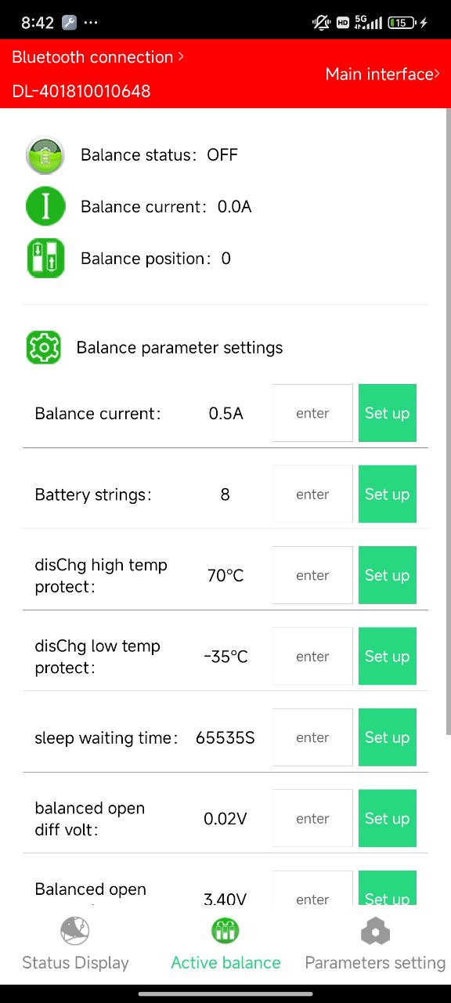Open the Parameters setting hexagon icon

coord(375,931)
